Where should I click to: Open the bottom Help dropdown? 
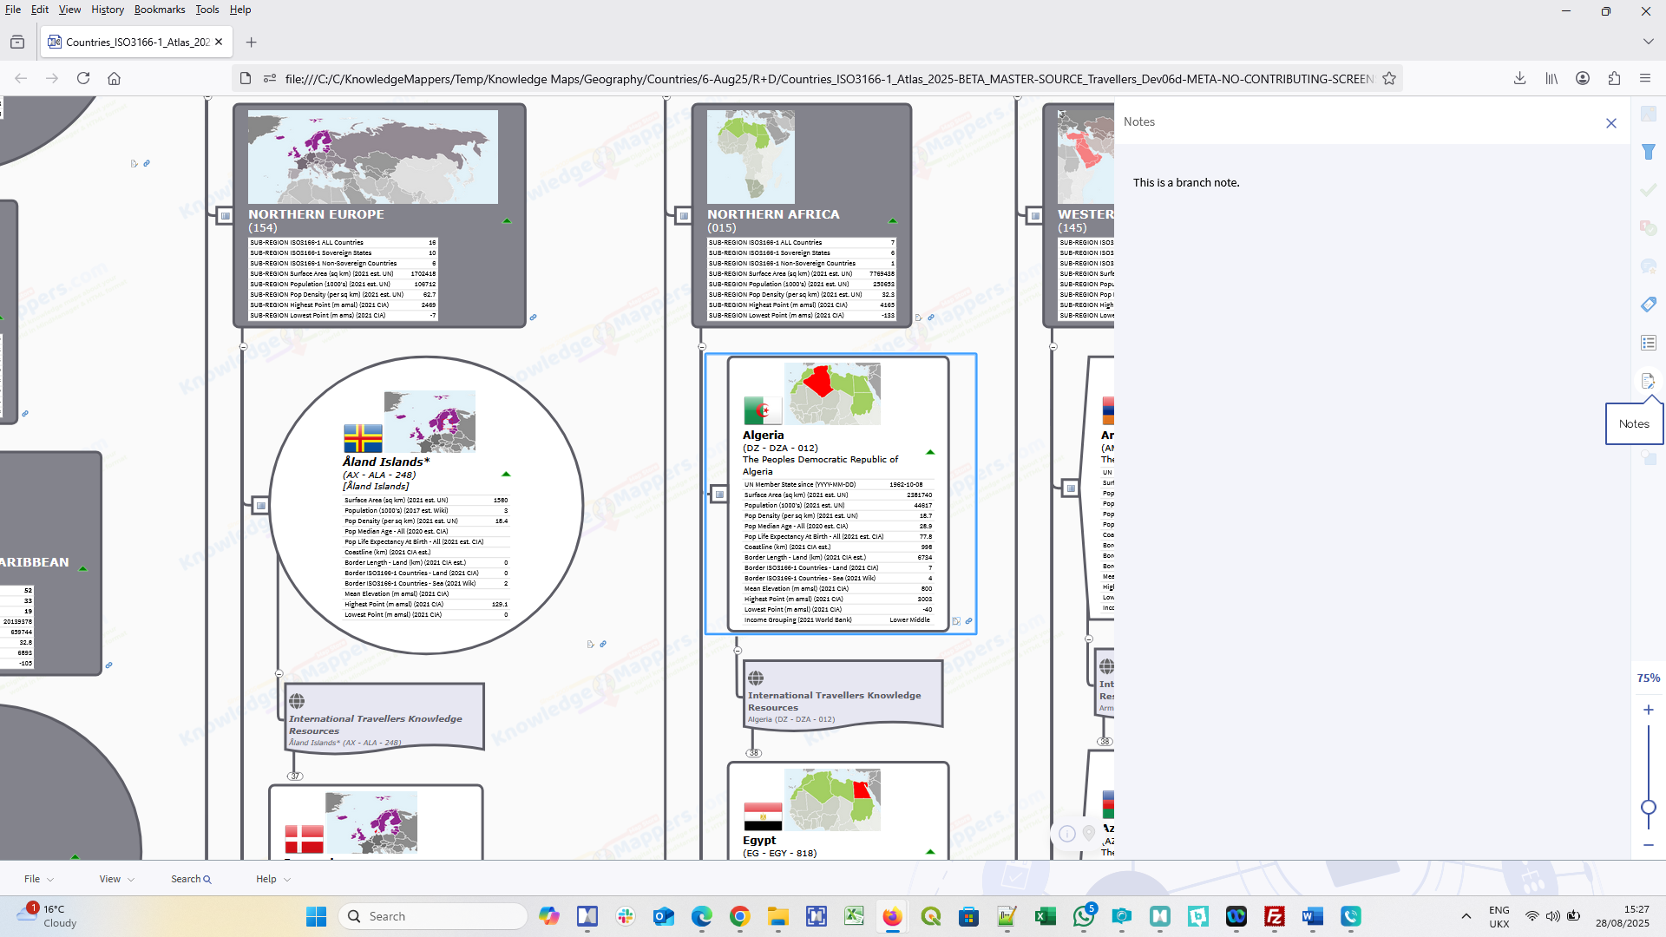click(272, 879)
